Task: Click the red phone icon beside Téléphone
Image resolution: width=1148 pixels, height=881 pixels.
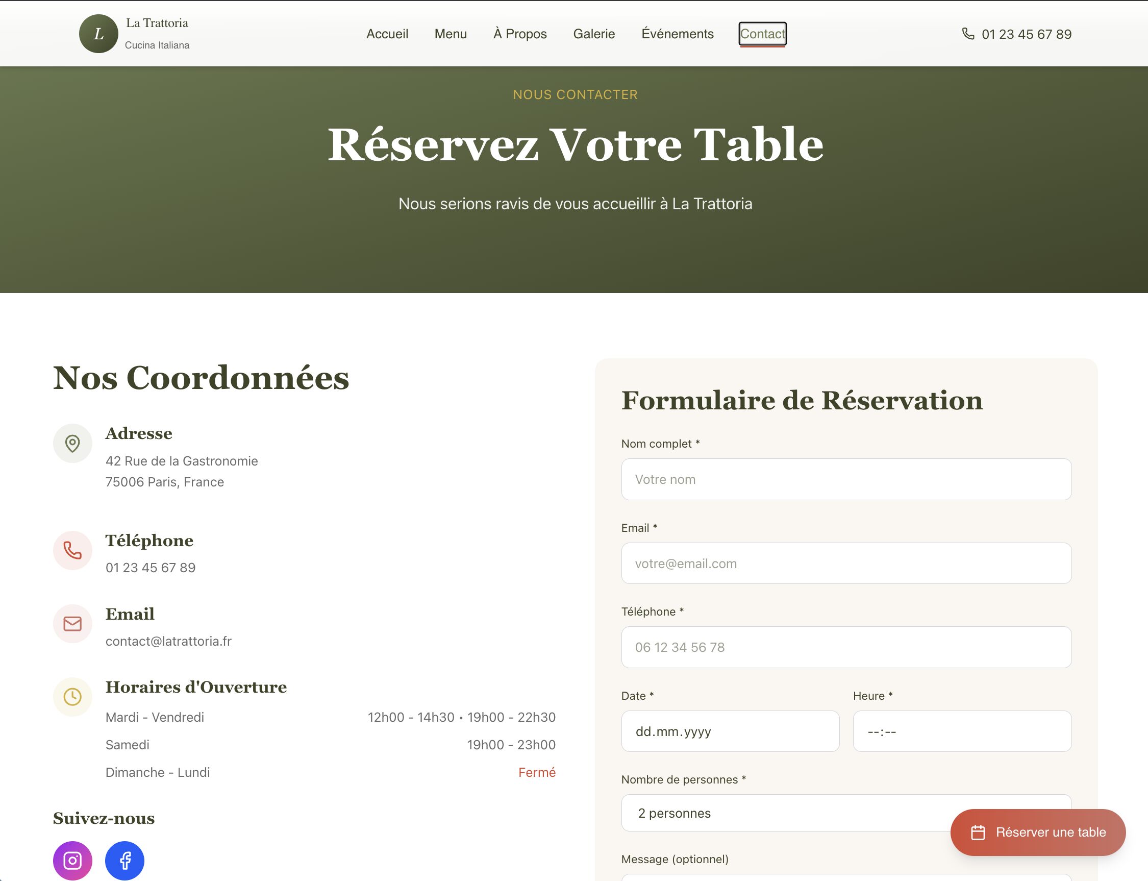Action: tap(72, 551)
